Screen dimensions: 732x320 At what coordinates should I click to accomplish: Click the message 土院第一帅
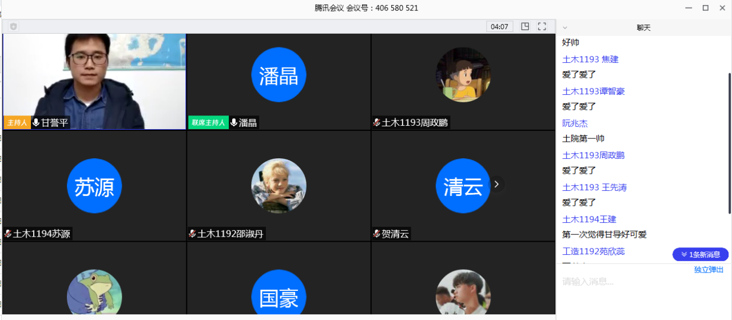(x=583, y=139)
